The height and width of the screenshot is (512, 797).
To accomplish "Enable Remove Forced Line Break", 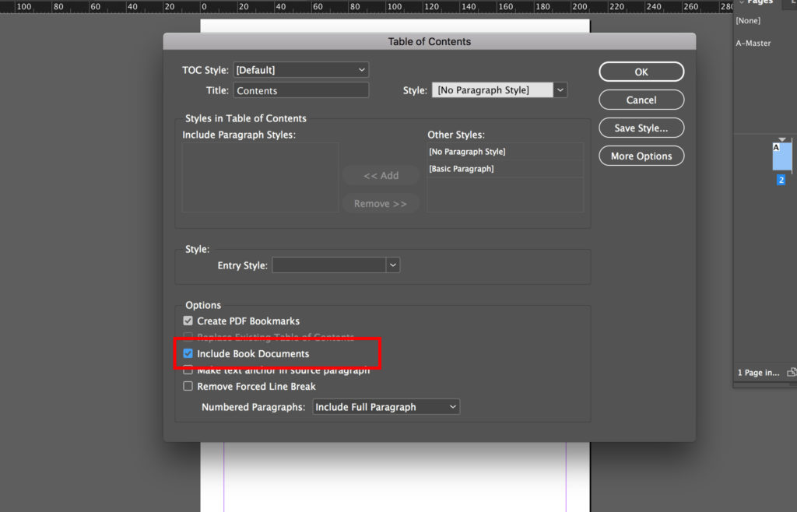I will [188, 386].
